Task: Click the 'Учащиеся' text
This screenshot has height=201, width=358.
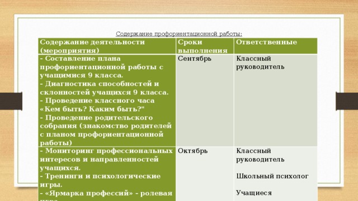Action: 254,193
